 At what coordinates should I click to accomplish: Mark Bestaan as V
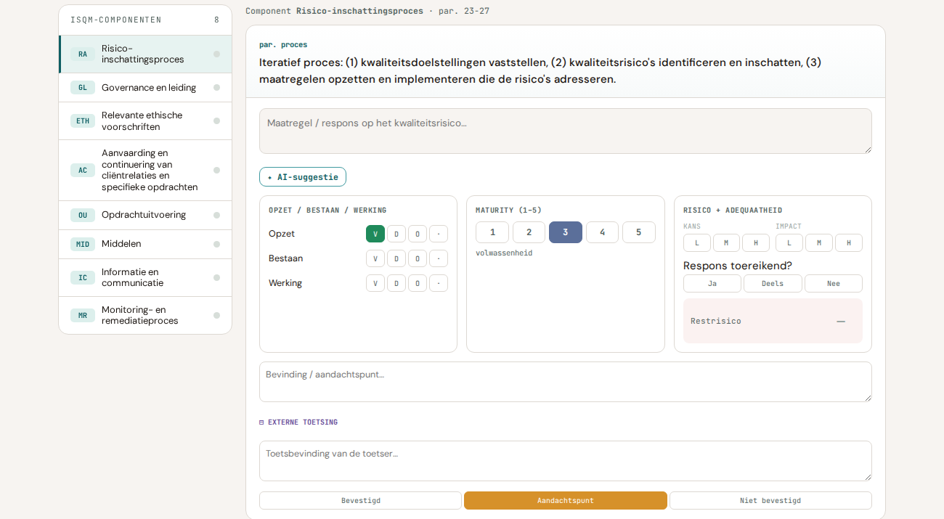375,258
